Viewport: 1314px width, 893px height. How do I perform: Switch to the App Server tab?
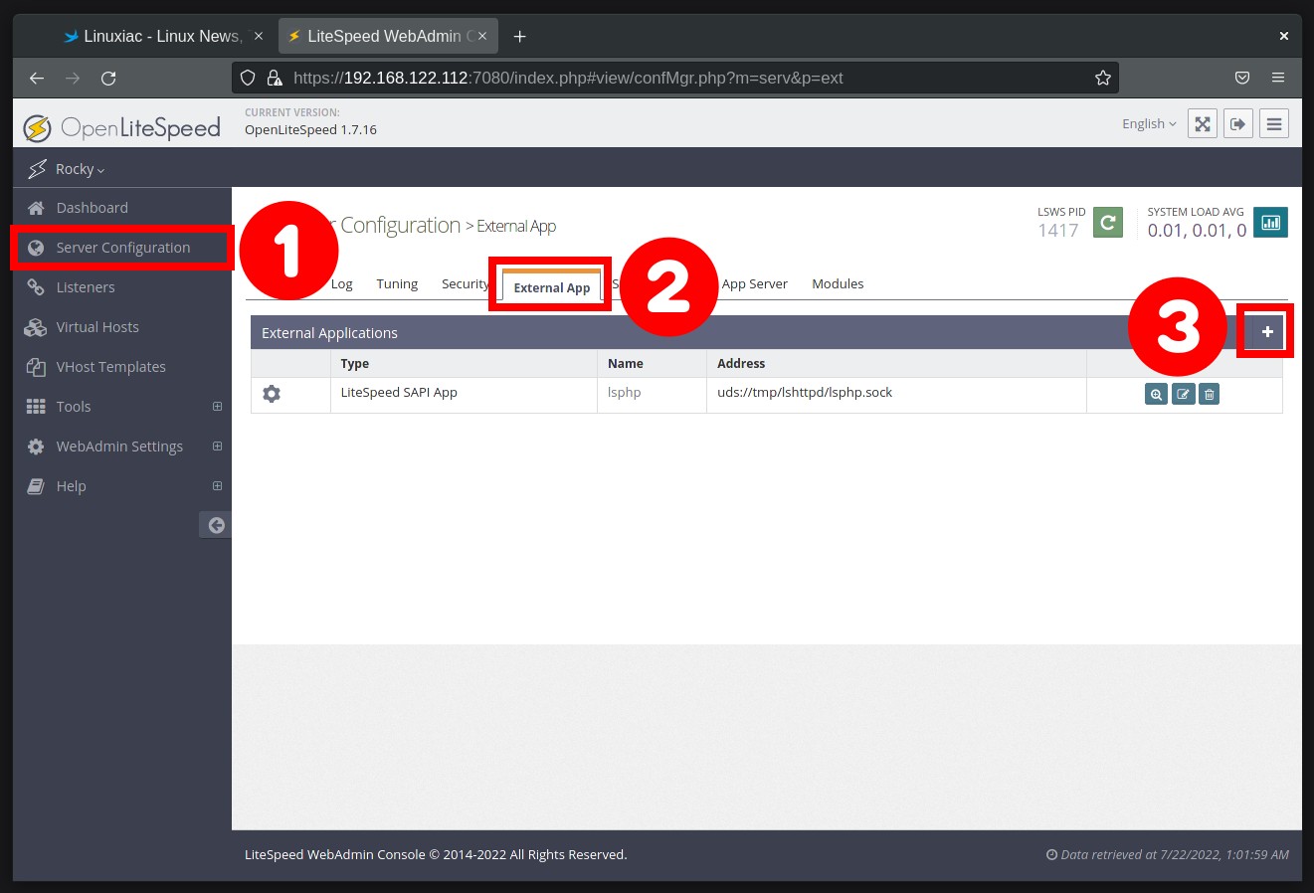tap(754, 283)
